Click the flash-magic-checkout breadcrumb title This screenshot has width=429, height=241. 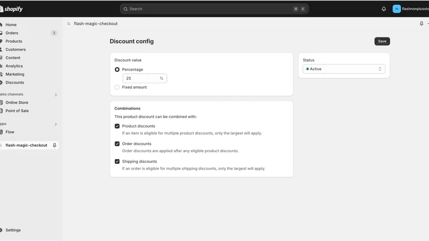pos(95,24)
